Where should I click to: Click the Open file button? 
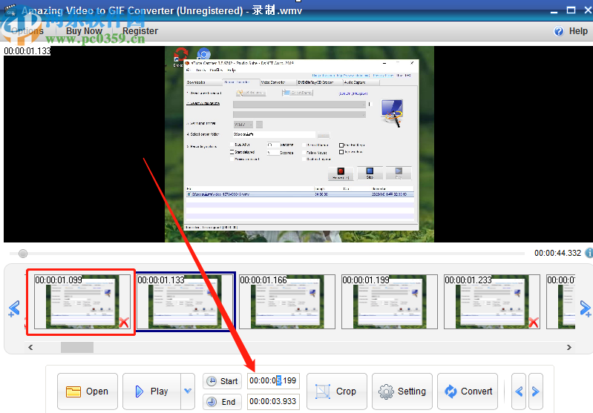(88, 391)
